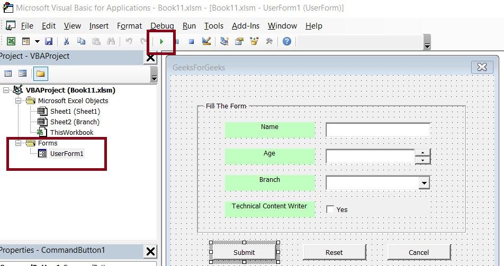Image resolution: width=504 pixels, height=266 pixels.
Task: Open the Add-Ins menu
Action: pos(246,26)
